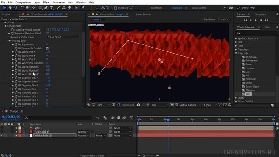Toggle visibility of Red Solid 1 layer
The image size is (279, 157).
coord(2,132)
